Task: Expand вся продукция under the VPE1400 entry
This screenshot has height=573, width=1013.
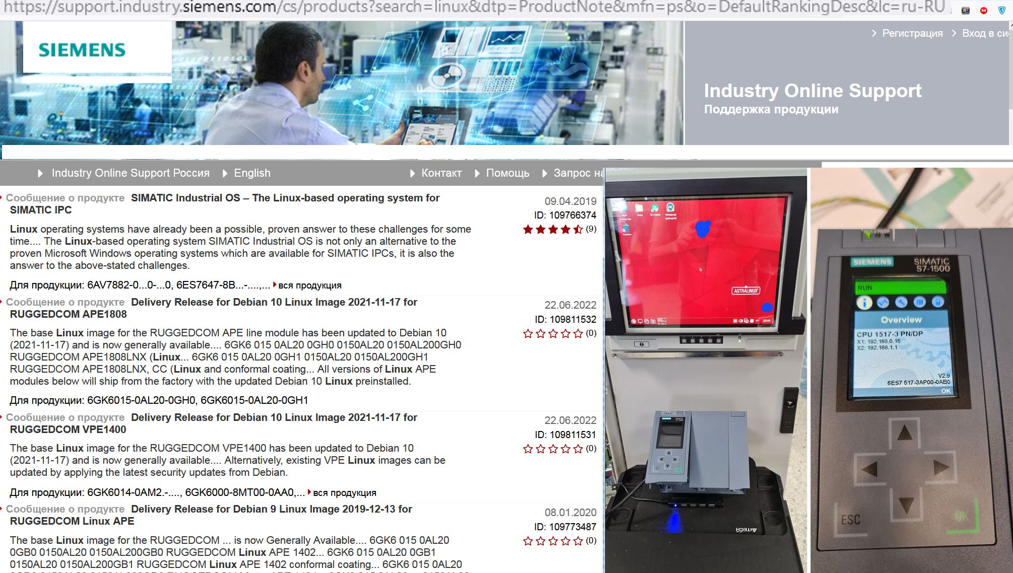Action: pyautogui.click(x=344, y=493)
